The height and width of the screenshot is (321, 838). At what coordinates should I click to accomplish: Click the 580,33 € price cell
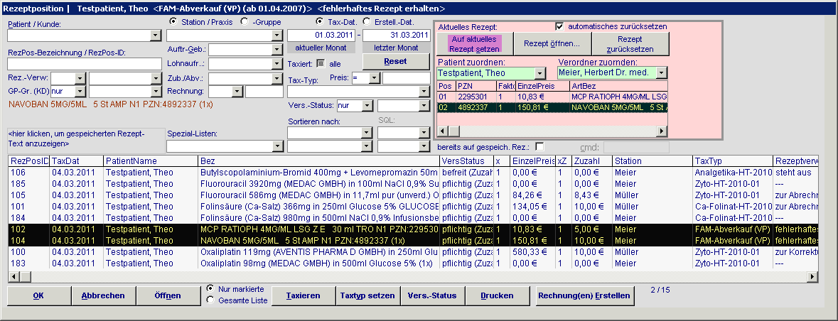pos(533,252)
